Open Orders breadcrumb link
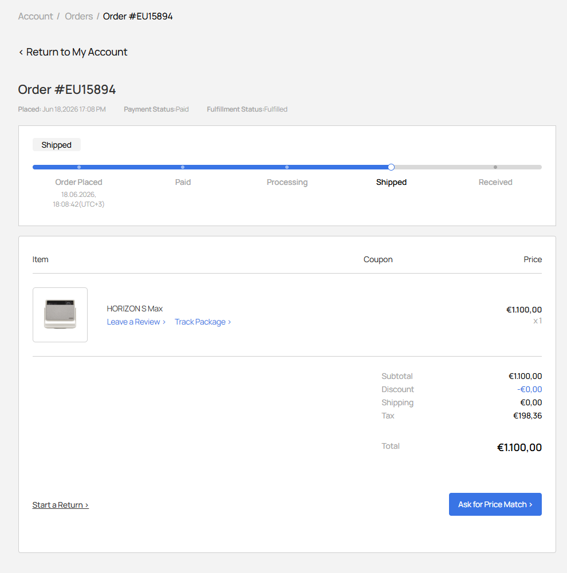The height and width of the screenshot is (573, 567). [x=78, y=17]
